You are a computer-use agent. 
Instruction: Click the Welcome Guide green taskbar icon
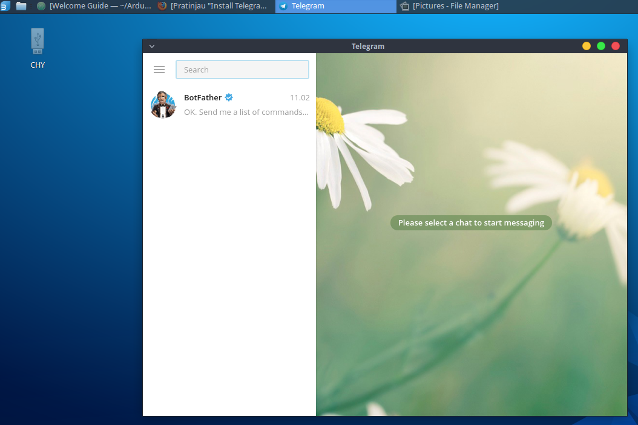click(x=41, y=6)
